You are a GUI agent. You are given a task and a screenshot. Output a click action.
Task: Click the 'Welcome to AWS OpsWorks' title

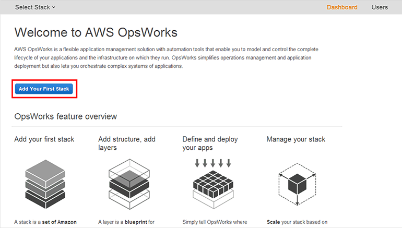pyautogui.click(x=96, y=32)
